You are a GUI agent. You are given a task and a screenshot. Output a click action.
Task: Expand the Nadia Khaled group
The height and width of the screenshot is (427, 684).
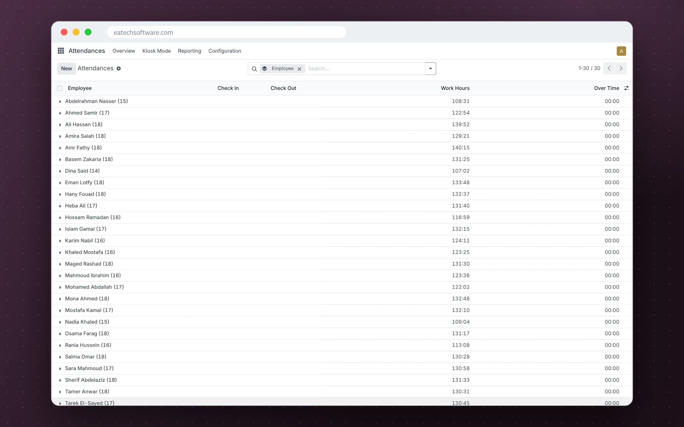(60, 322)
